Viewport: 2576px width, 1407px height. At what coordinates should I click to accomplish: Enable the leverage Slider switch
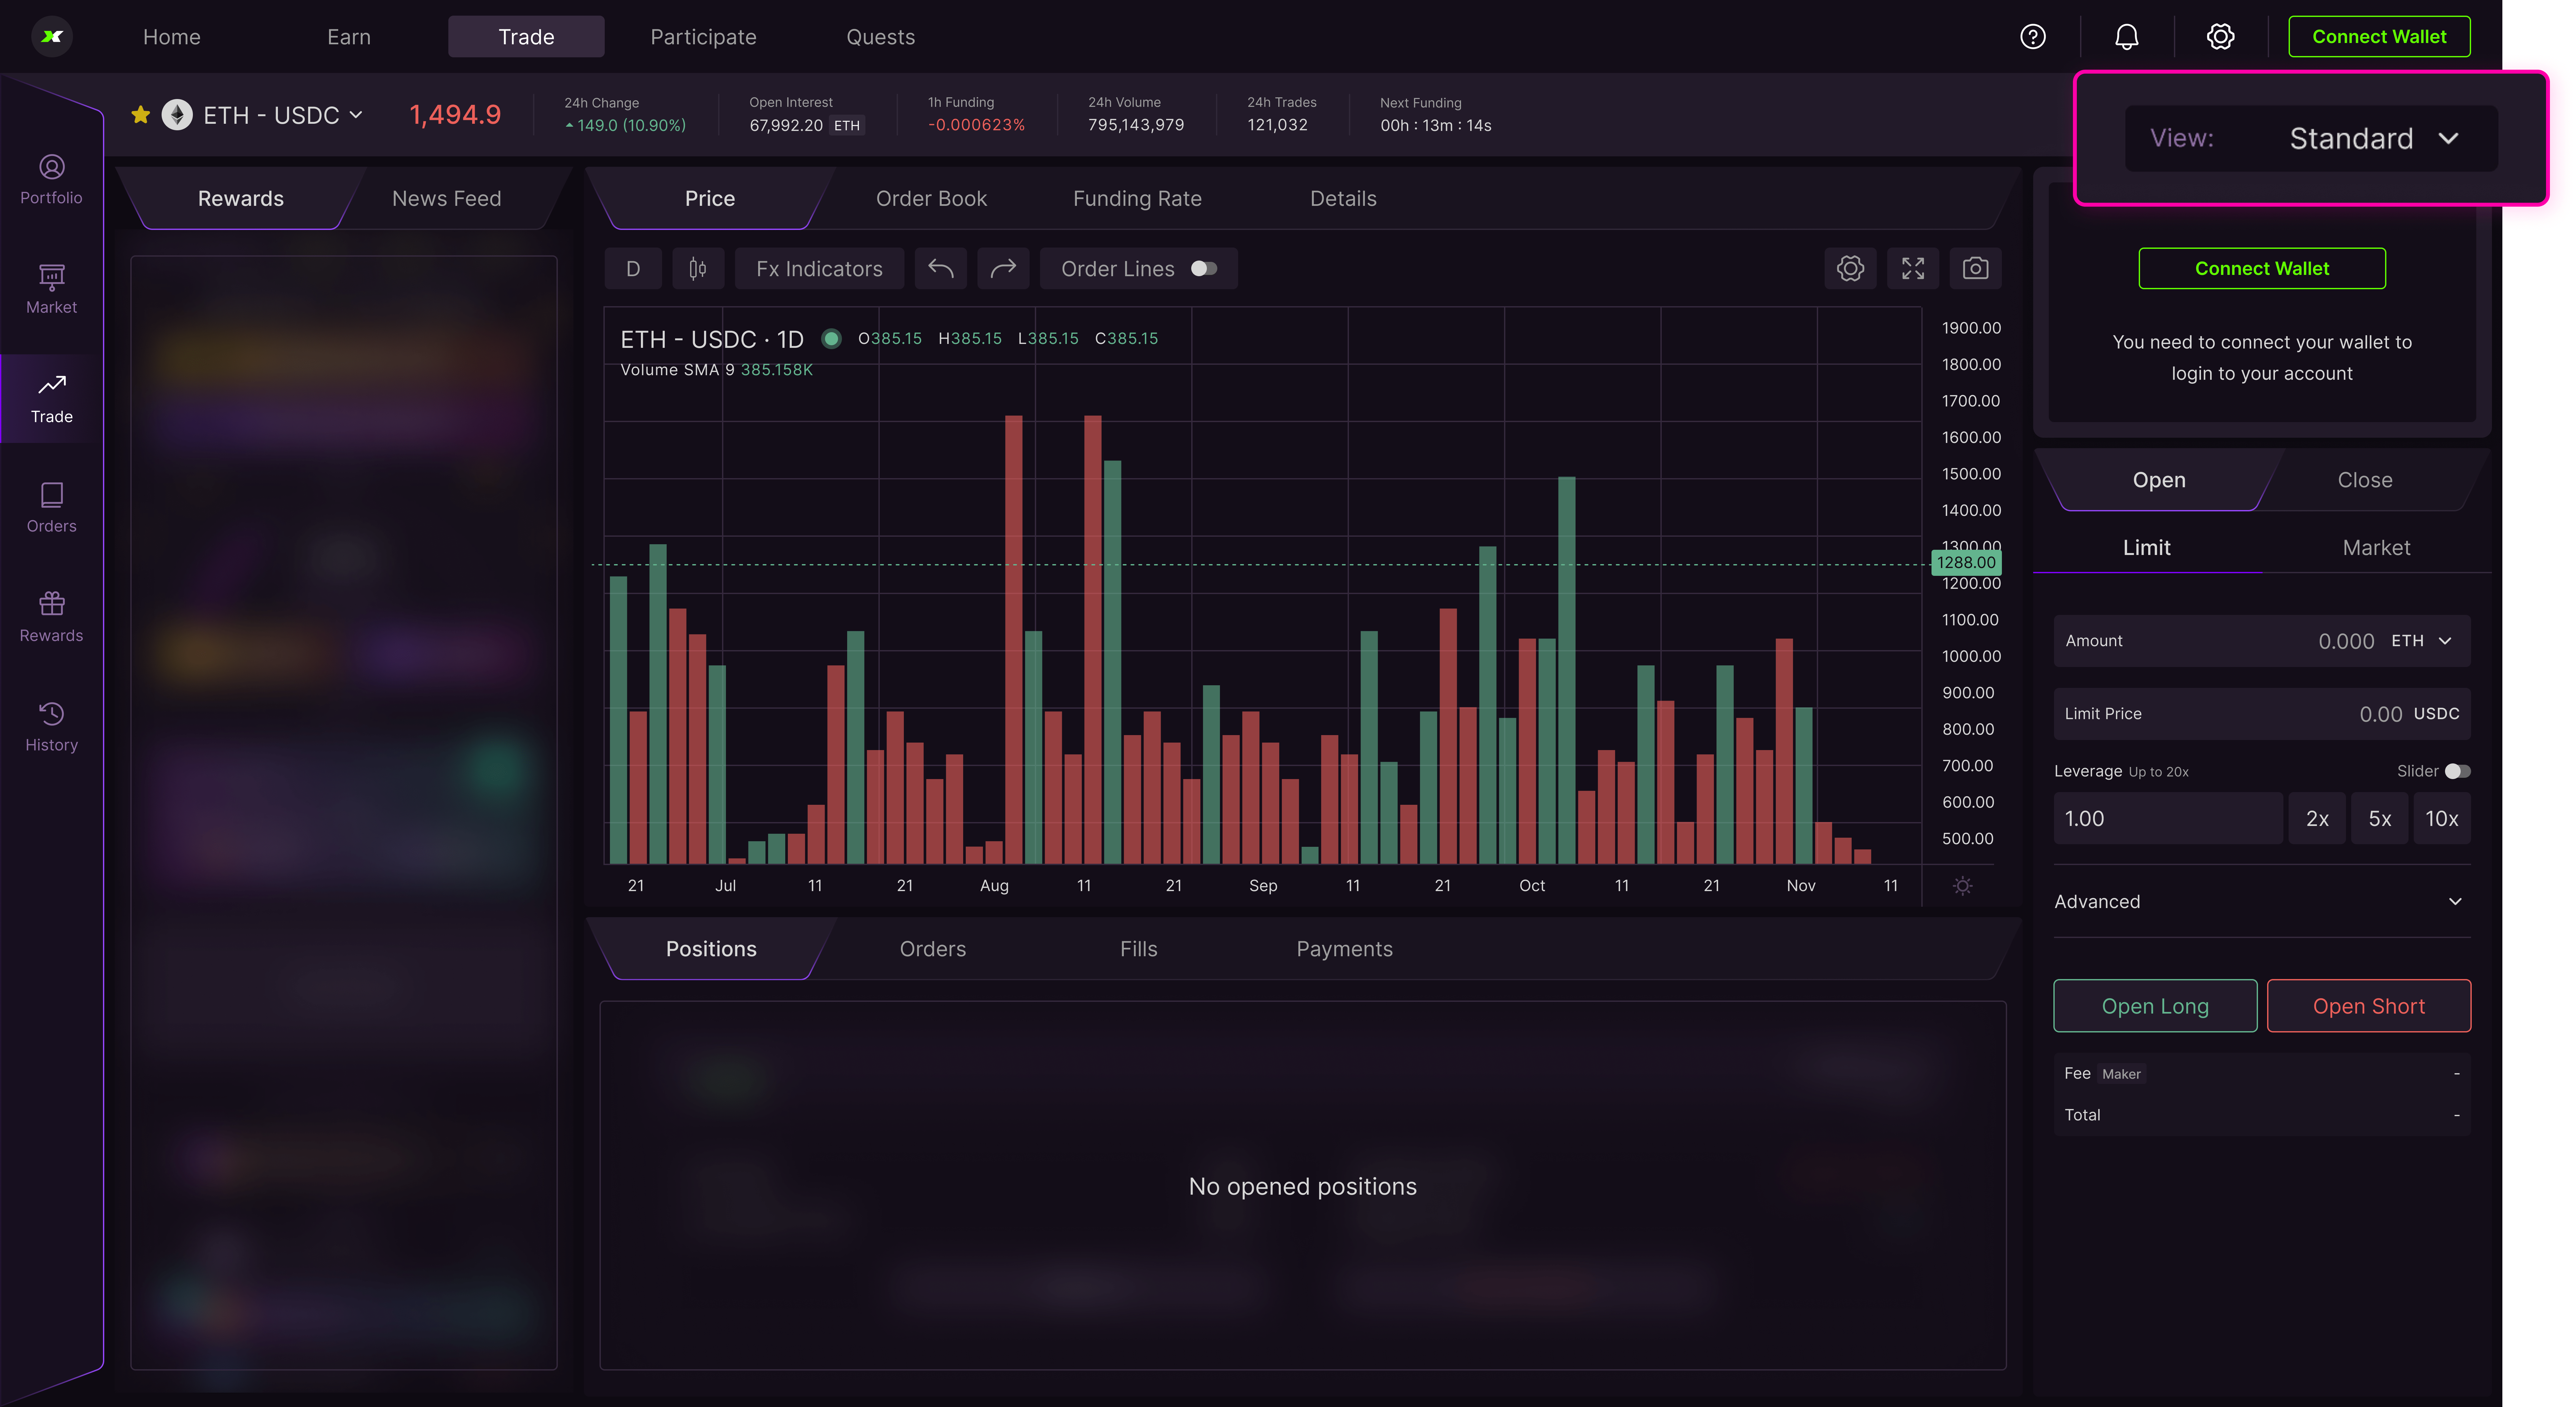2458,772
